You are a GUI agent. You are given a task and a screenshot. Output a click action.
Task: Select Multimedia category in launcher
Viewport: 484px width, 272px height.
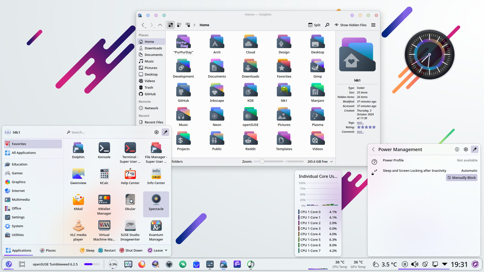tap(33, 199)
